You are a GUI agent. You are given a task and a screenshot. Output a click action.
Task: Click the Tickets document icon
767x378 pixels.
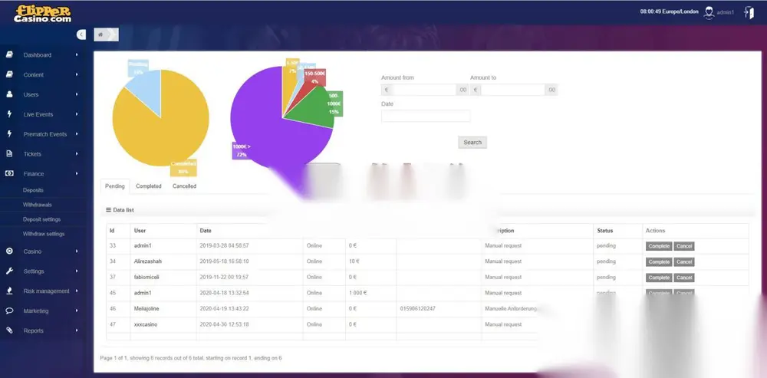tap(9, 153)
